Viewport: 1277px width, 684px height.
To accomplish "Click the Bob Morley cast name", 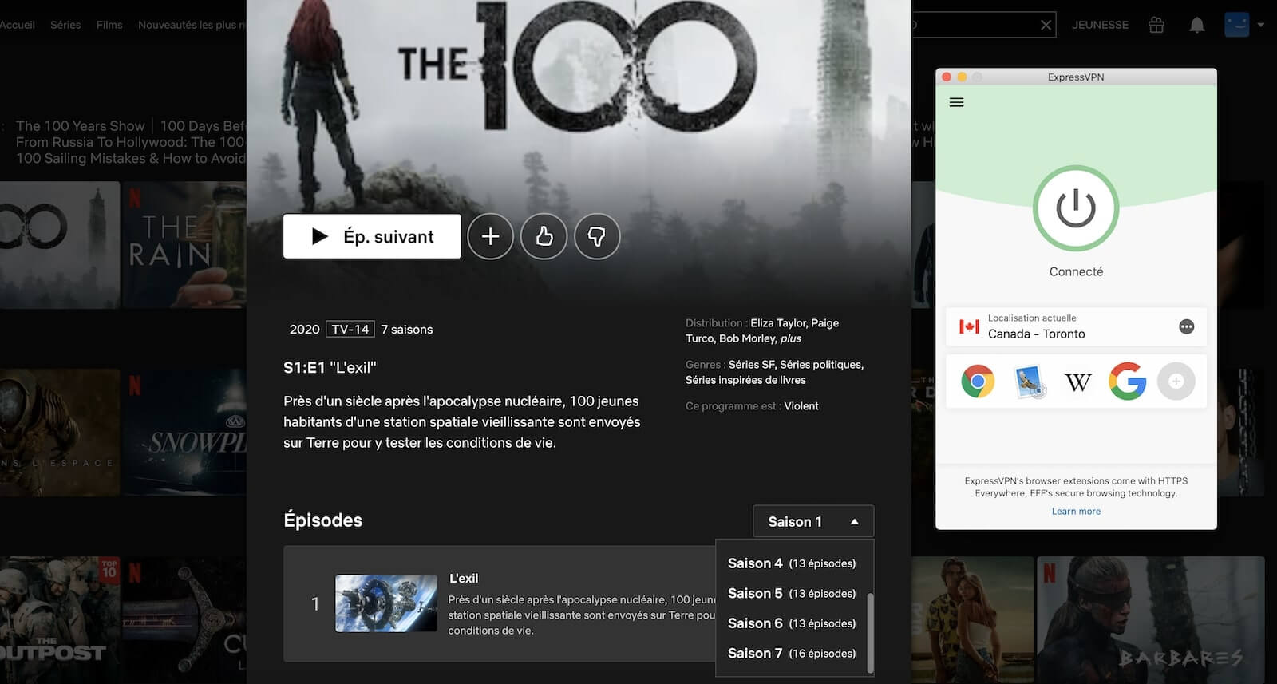I will click(x=747, y=338).
